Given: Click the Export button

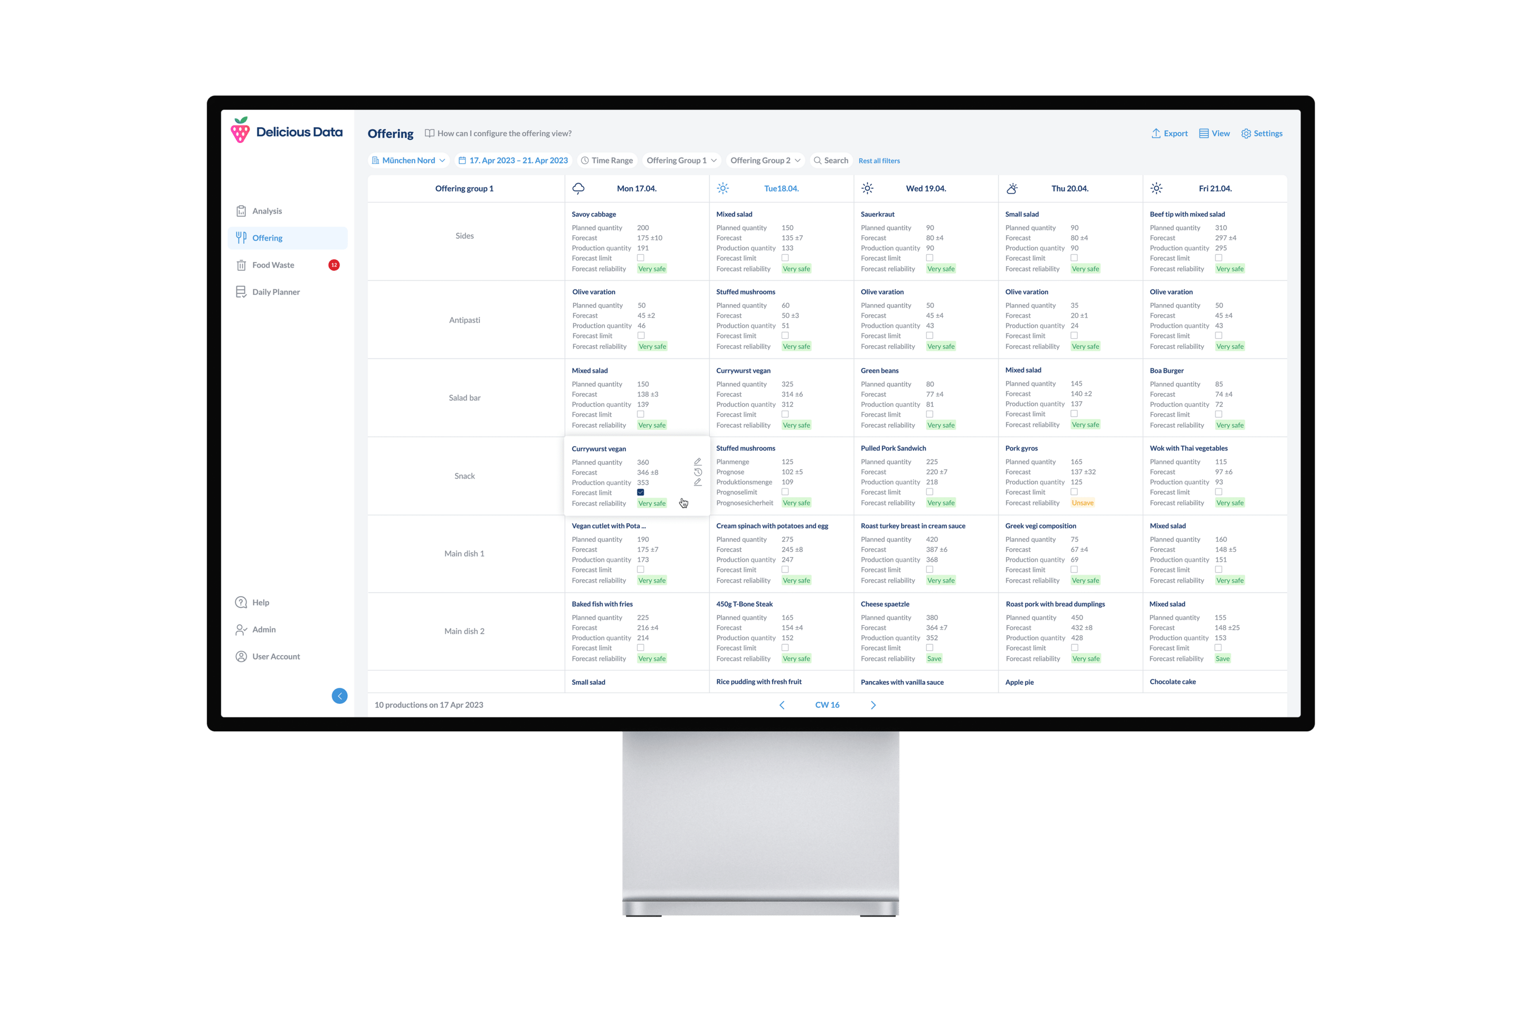Looking at the screenshot, I should (x=1170, y=133).
